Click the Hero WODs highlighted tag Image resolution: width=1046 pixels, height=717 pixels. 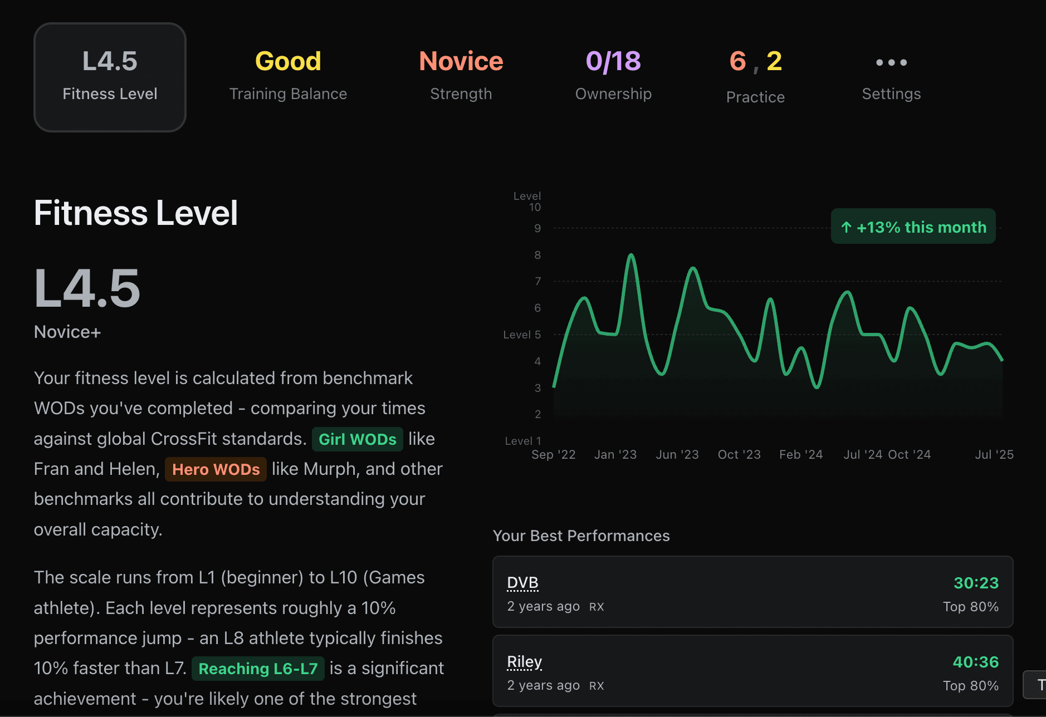coord(216,469)
